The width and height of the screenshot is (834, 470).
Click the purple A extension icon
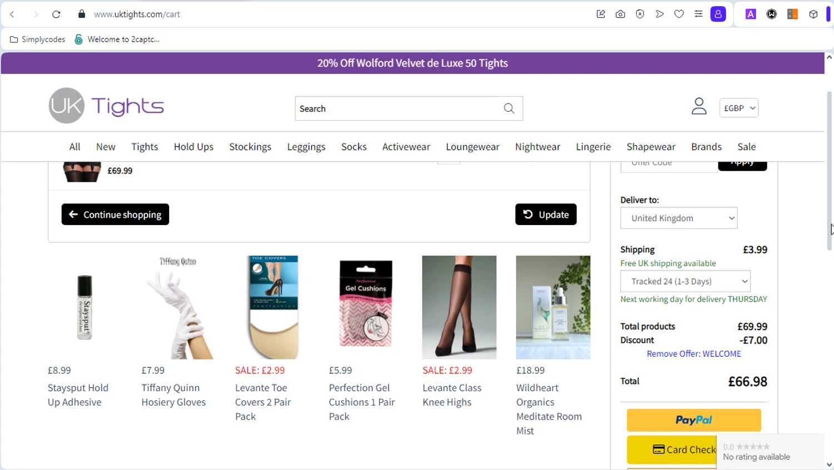751,14
